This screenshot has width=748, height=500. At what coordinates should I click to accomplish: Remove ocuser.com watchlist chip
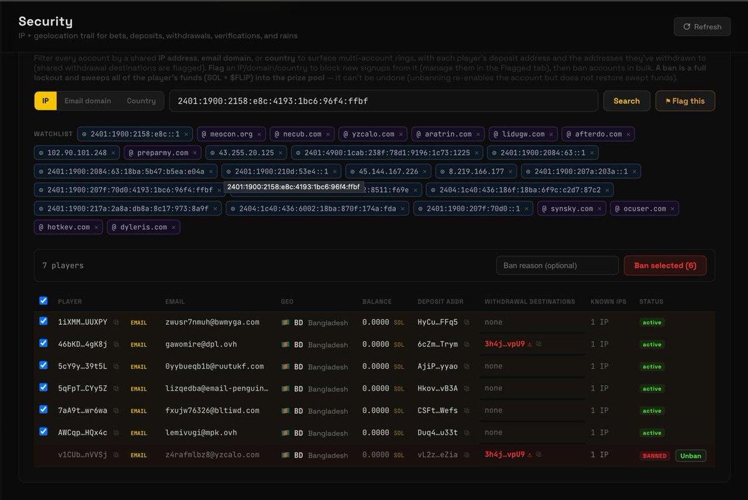[x=673, y=209]
